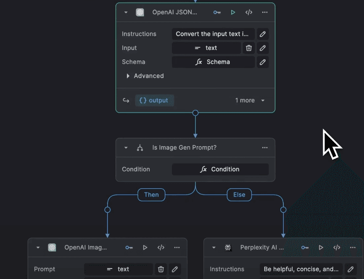Click the OpenAI JSON... node title
Image resolution: width=364 pixels, height=279 pixels.
tap(174, 12)
